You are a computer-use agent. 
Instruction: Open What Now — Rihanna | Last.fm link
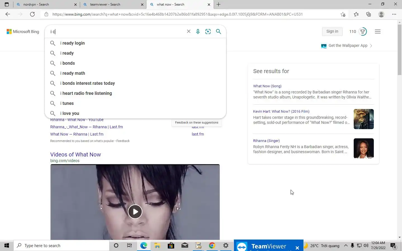pyautogui.click(x=77, y=134)
